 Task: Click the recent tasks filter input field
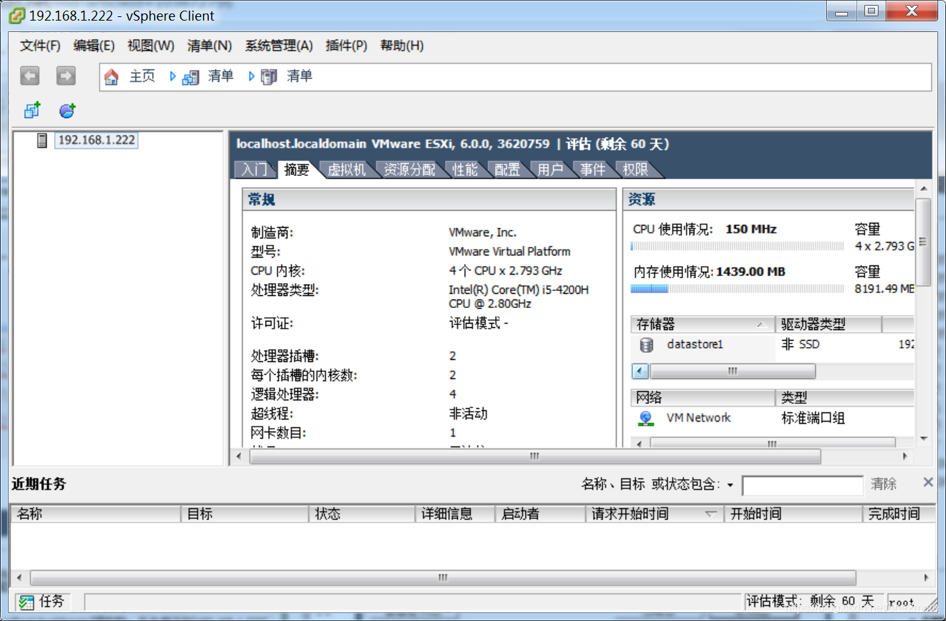803,485
